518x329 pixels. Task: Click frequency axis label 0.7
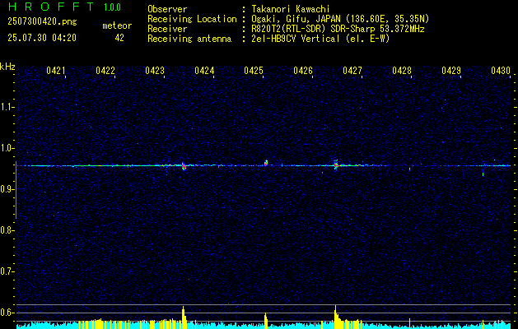tap(7, 271)
